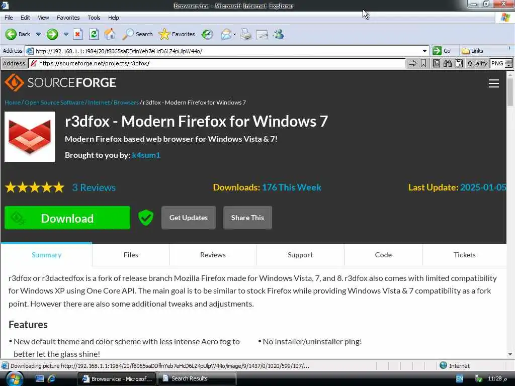515x386 pixels.
Task: Open the Forward history dropdown arrow
Action: [x=66, y=34]
